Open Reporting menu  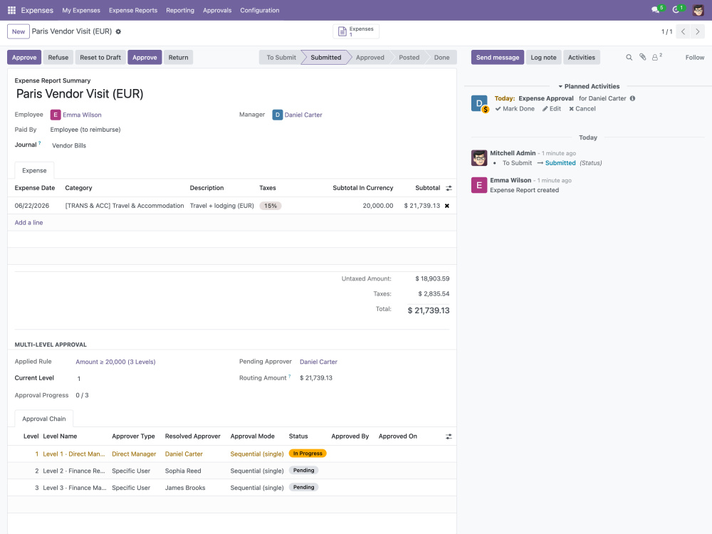click(180, 11)
